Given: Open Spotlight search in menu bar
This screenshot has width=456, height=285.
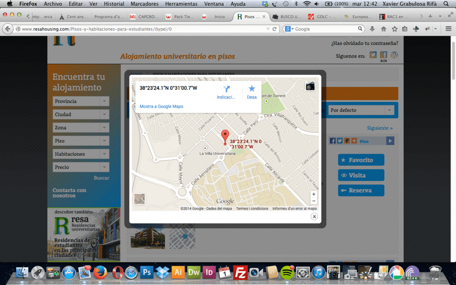Looking at the screenshot, I should 446,4.
